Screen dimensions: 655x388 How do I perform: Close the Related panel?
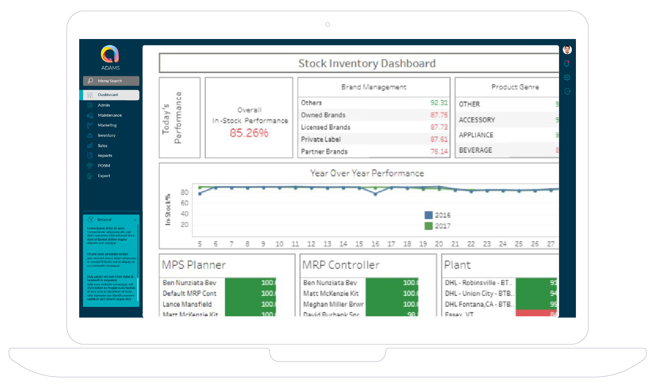(135, 220)
